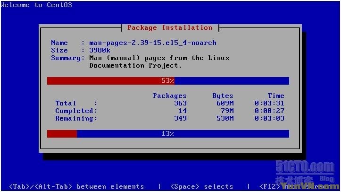341x192 pixels.
Task: Select package name man-pages-2.39-15.el5_4-noarch
Action: click(x=153, y=43)
